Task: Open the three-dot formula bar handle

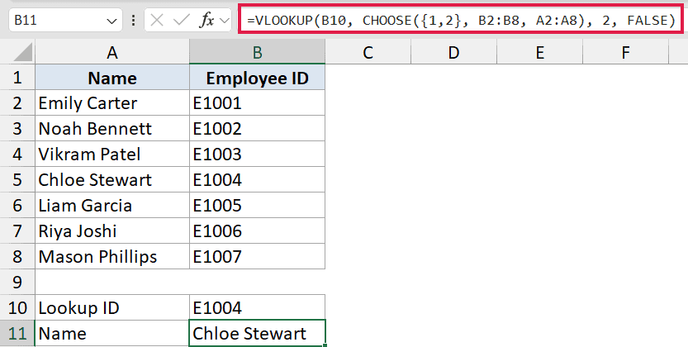Action: 133,20
